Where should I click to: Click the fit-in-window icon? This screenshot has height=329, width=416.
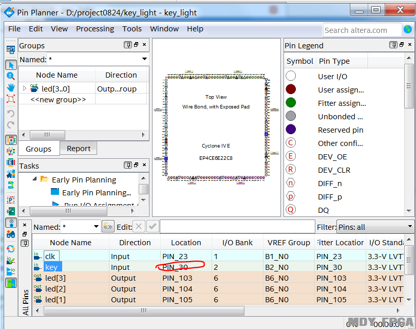pos(11,99)
